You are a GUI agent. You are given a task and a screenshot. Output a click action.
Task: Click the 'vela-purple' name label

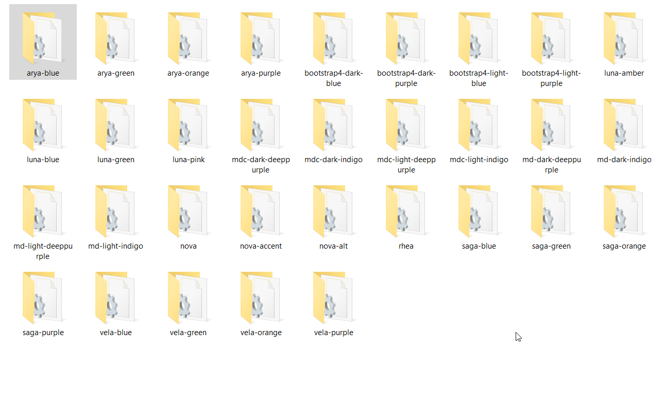pyautogui.click(x=333, y=333)
